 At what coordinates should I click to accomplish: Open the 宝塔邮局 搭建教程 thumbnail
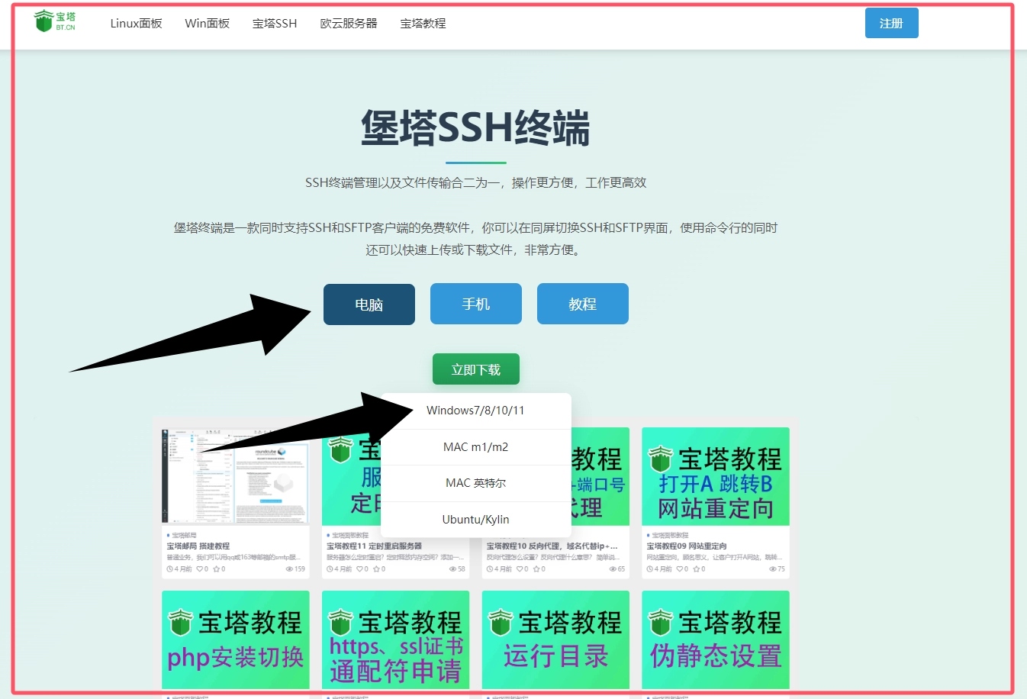pyautogui.click(x=235, y=476)
